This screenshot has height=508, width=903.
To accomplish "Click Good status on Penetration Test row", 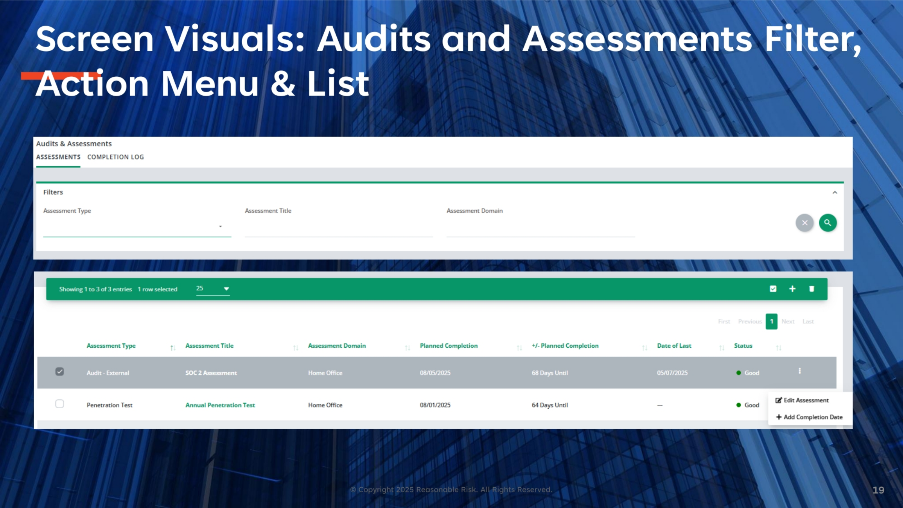I will pos(748,405).
